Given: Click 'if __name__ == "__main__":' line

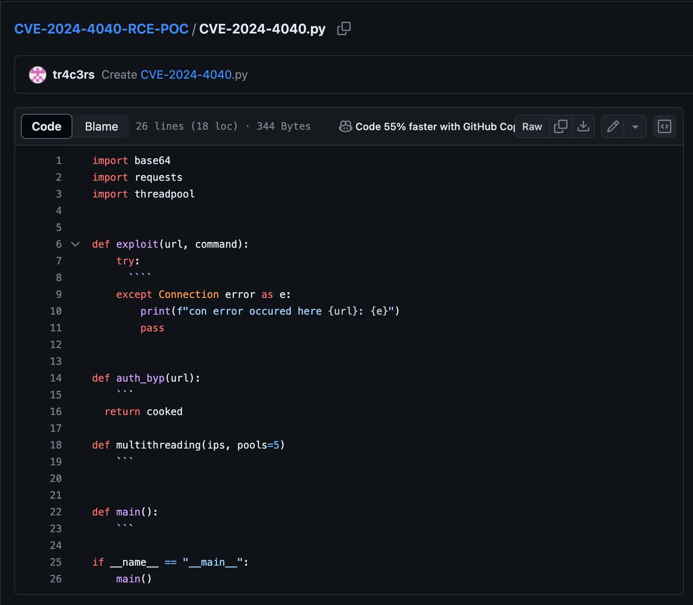Looking at the screenshot, I should [170, 562].
